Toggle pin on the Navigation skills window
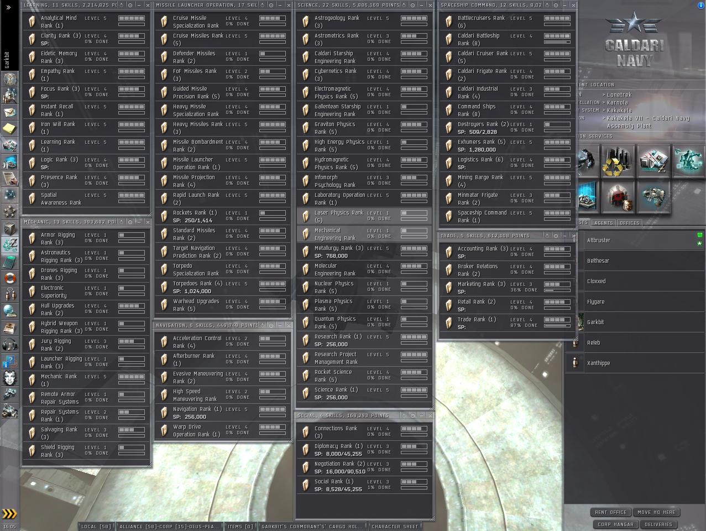The image size is (706, 531). tap(264, 325)
